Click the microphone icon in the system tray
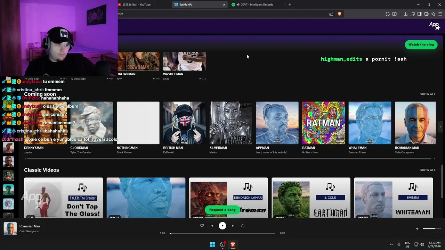 pyautogui.click(x=399, y=244)
